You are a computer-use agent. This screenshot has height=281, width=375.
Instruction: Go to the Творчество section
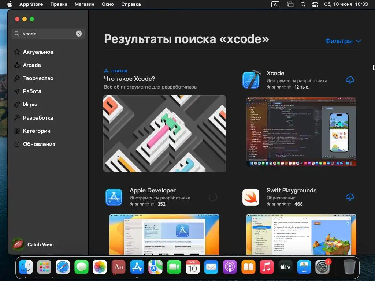pos(34,78)
